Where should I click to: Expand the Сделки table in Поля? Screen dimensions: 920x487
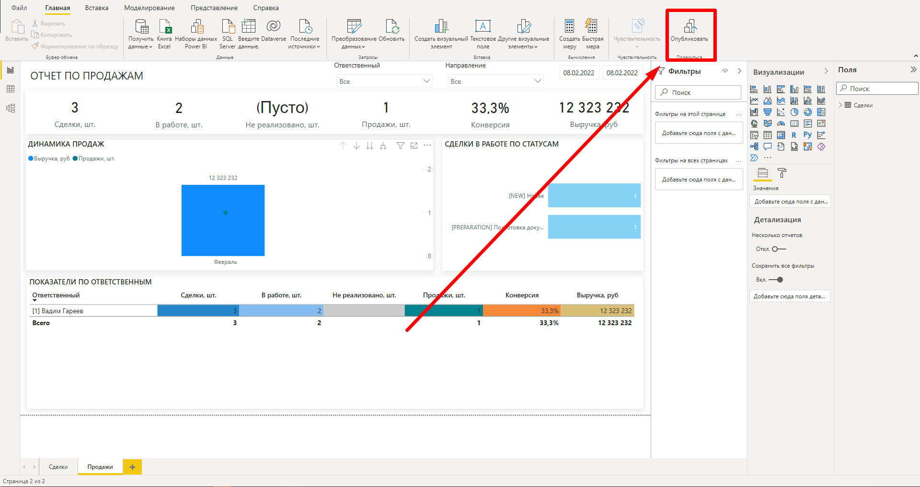pyautogui.click(x=840, y=105)
